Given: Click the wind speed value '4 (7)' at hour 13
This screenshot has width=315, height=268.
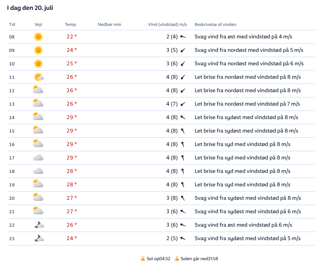Looking at the screenshot, I should pos(172,104).
